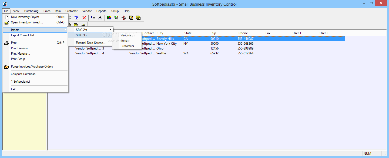Click the multicolored map toolbar icon
Image resolution: width=389 pixels, height=158 pixels.
(109, 18)
